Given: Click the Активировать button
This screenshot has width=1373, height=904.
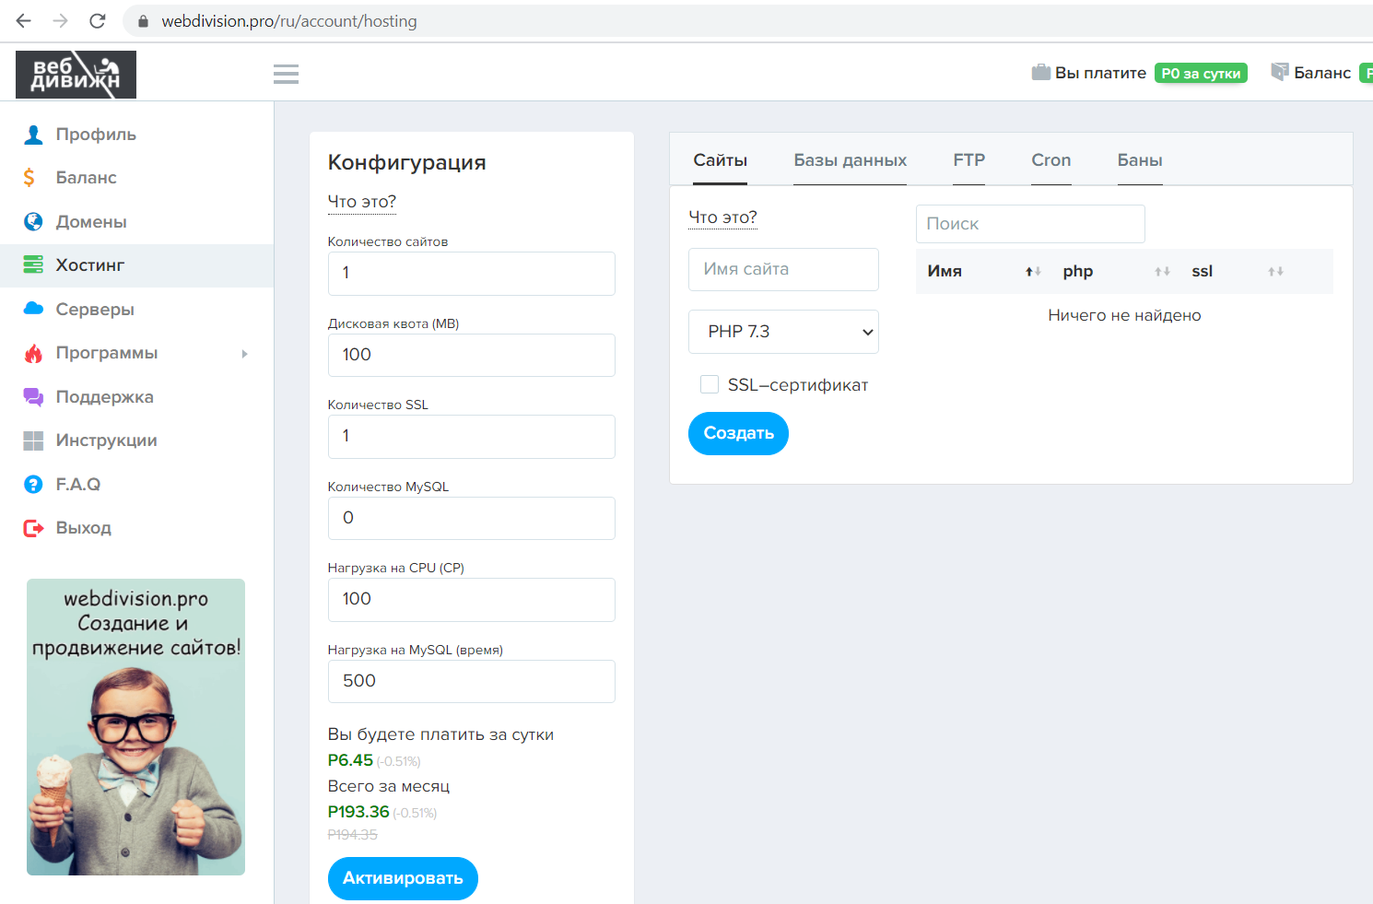Looking at the screenshot, I should point(403,878).
